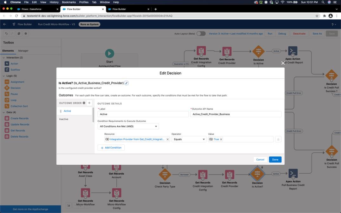Viewport: 341px width, 213px height.
Task: Click the Deactivate button
Action: (299, 34)
